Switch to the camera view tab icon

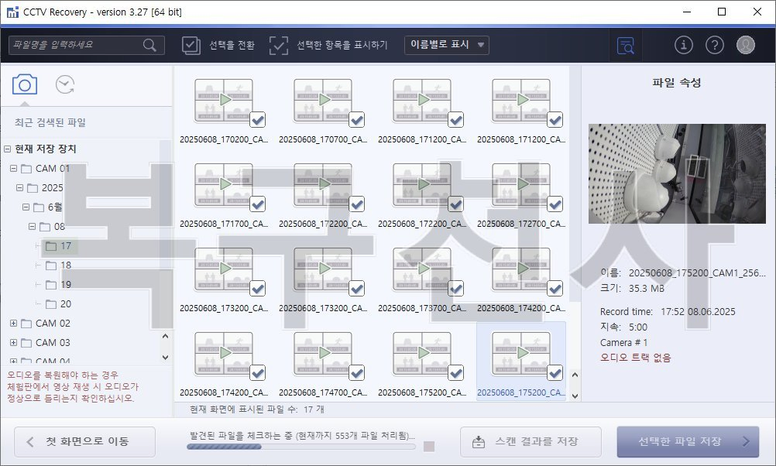click(25, 84)
